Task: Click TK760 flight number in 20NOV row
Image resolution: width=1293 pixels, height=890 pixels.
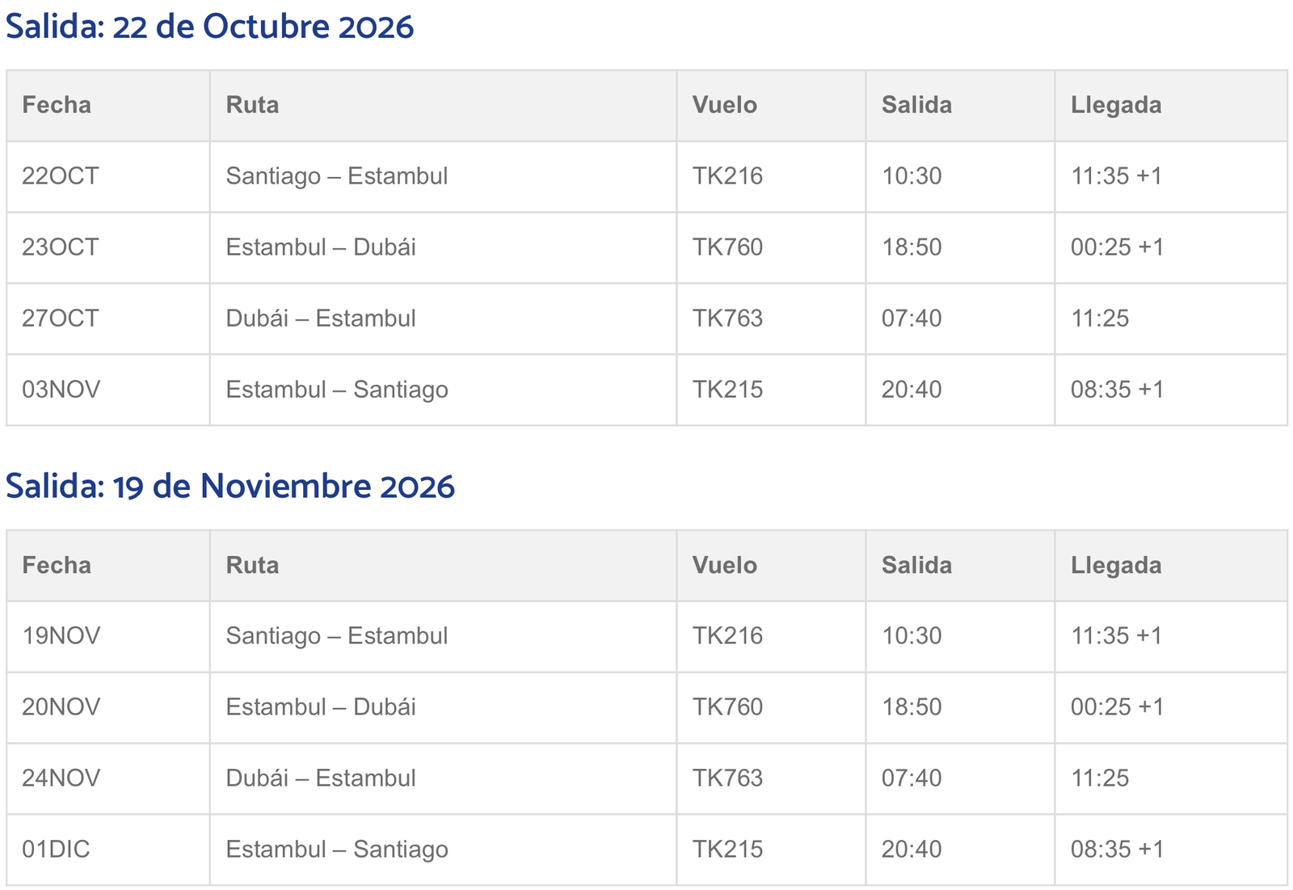Action: [727, 707]
